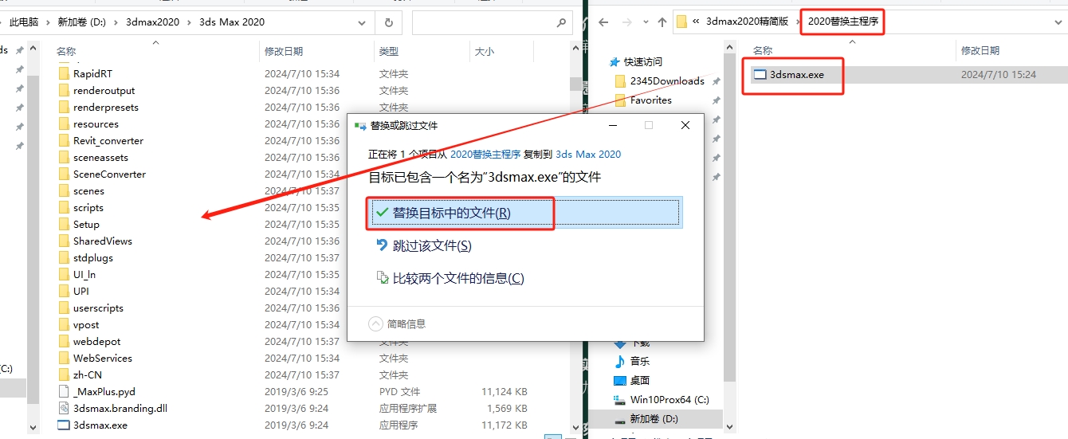The image size is (1068, 439).
Task: Click the 3ds Max 2020 breadcrumb segment
Action: tap(232, 22)
